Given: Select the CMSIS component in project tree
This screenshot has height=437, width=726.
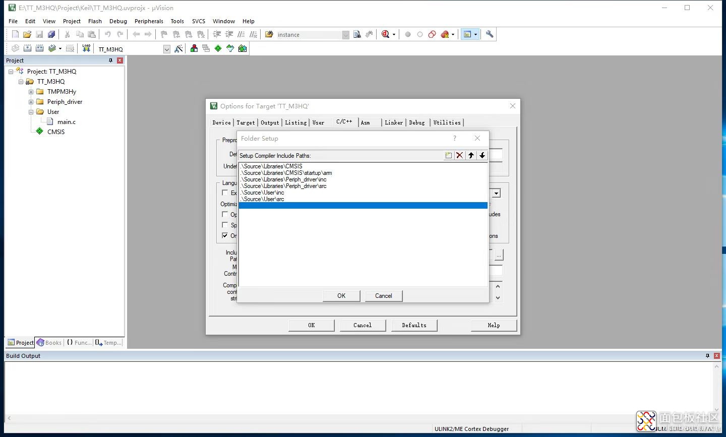Looking at the screenshot, I should (x=56, y=132).
